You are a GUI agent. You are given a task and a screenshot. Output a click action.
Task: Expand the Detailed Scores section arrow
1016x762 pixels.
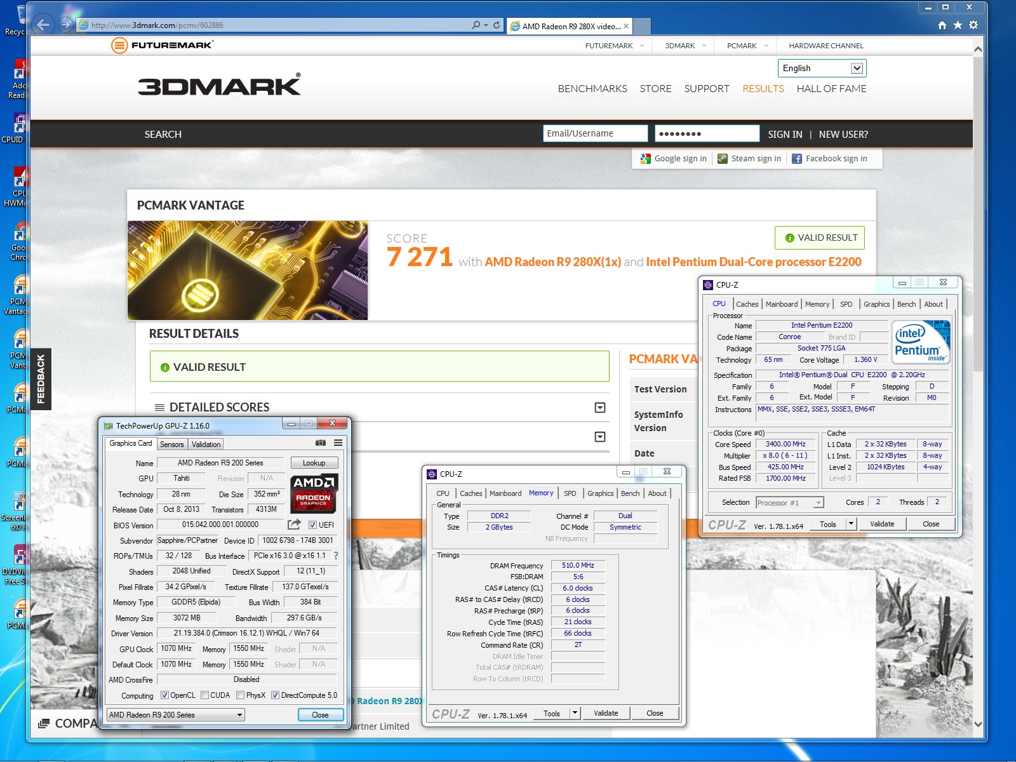(x=600, y=408)
